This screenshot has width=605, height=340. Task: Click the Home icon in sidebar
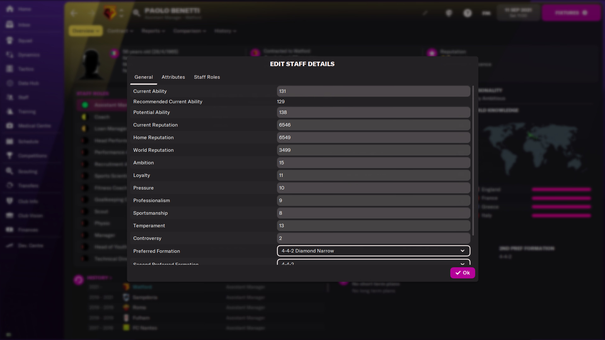point(10,9)
